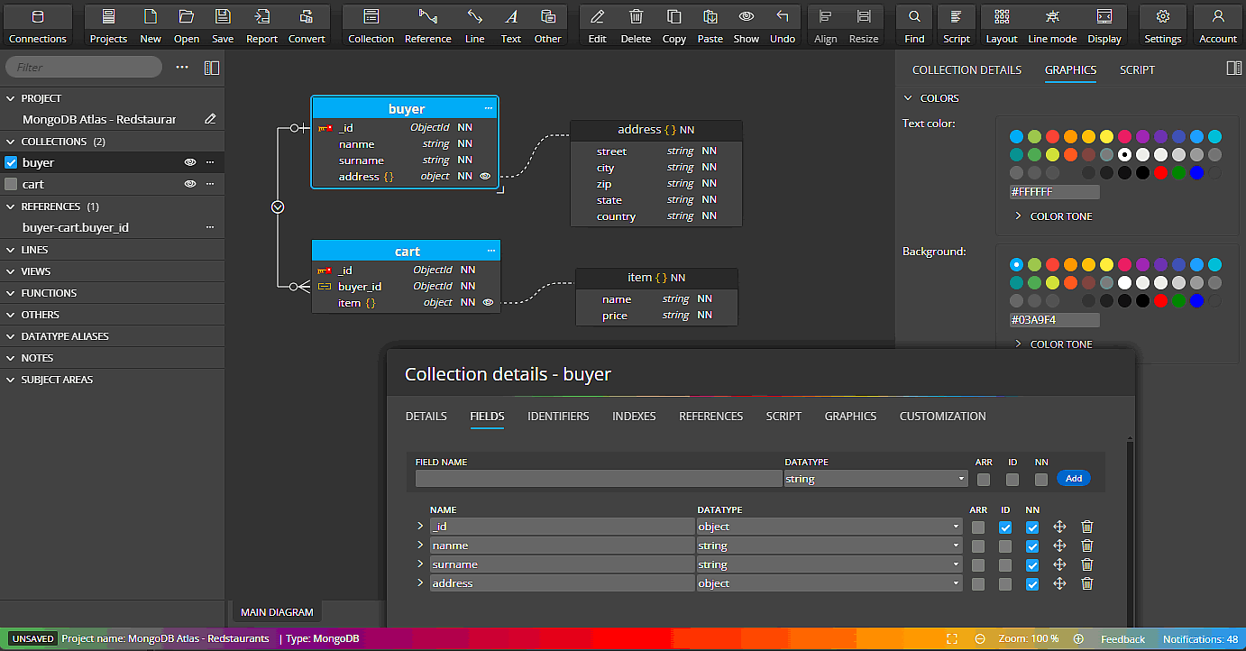The width and height of the screenshot is (1246, 651).
Task: Edit the project name pencil icon
Action: (210, 119)
